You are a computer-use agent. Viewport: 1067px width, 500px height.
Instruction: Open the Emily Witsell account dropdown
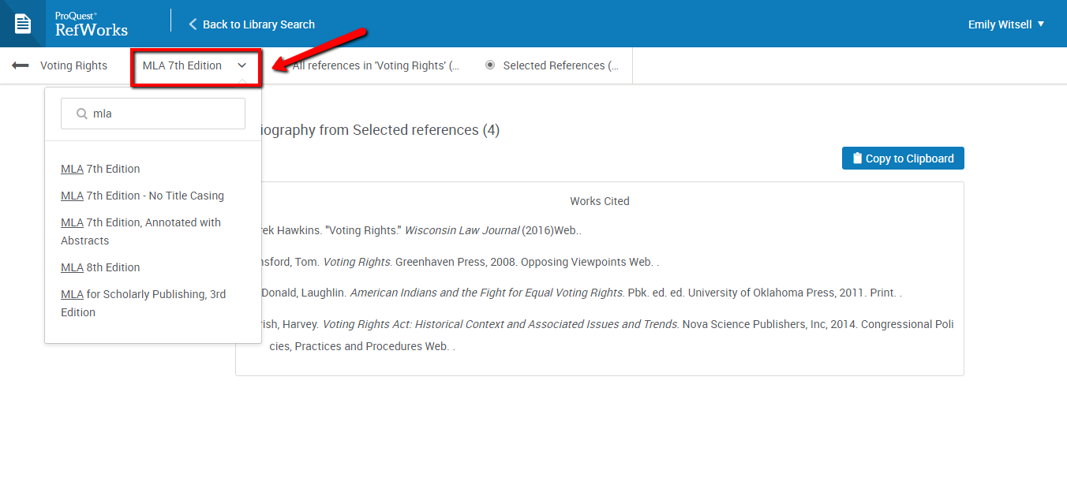1005,24
